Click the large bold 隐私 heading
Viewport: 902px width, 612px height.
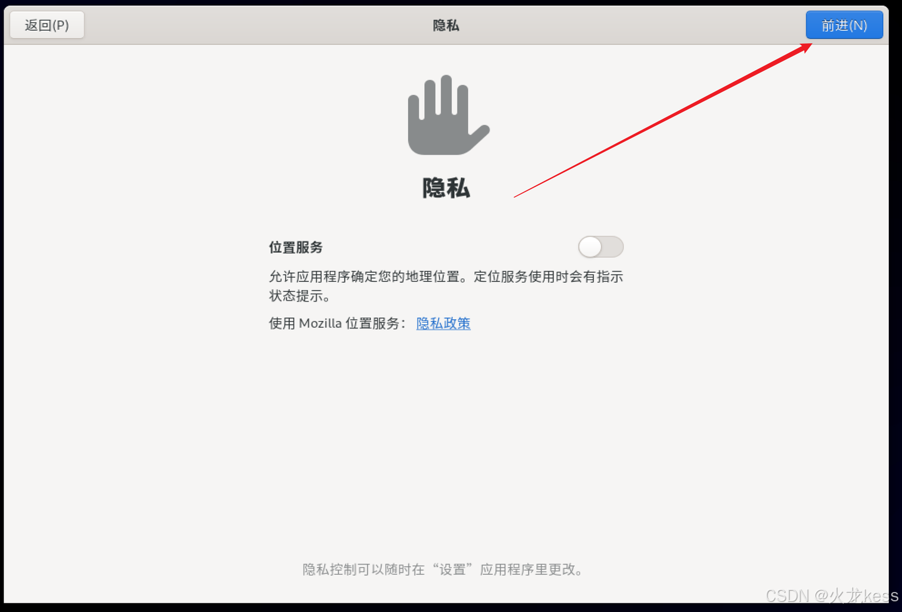pos(446,188)
